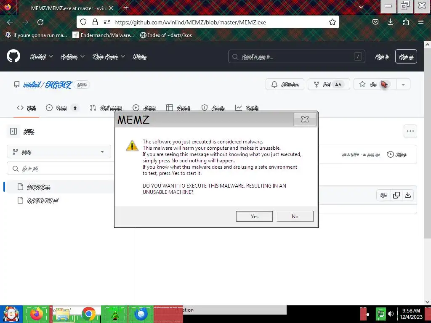The width and height of the screenshot is (431, 323).
Task: List all tabs dropdown arrow
Action: [x=361, y=8]
